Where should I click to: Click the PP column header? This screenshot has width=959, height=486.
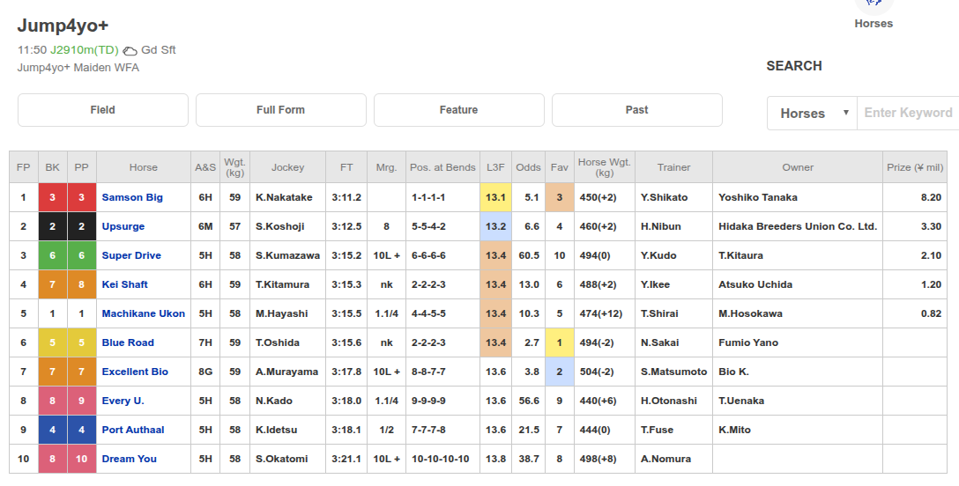pyautogui.click(x=81, y=167)
